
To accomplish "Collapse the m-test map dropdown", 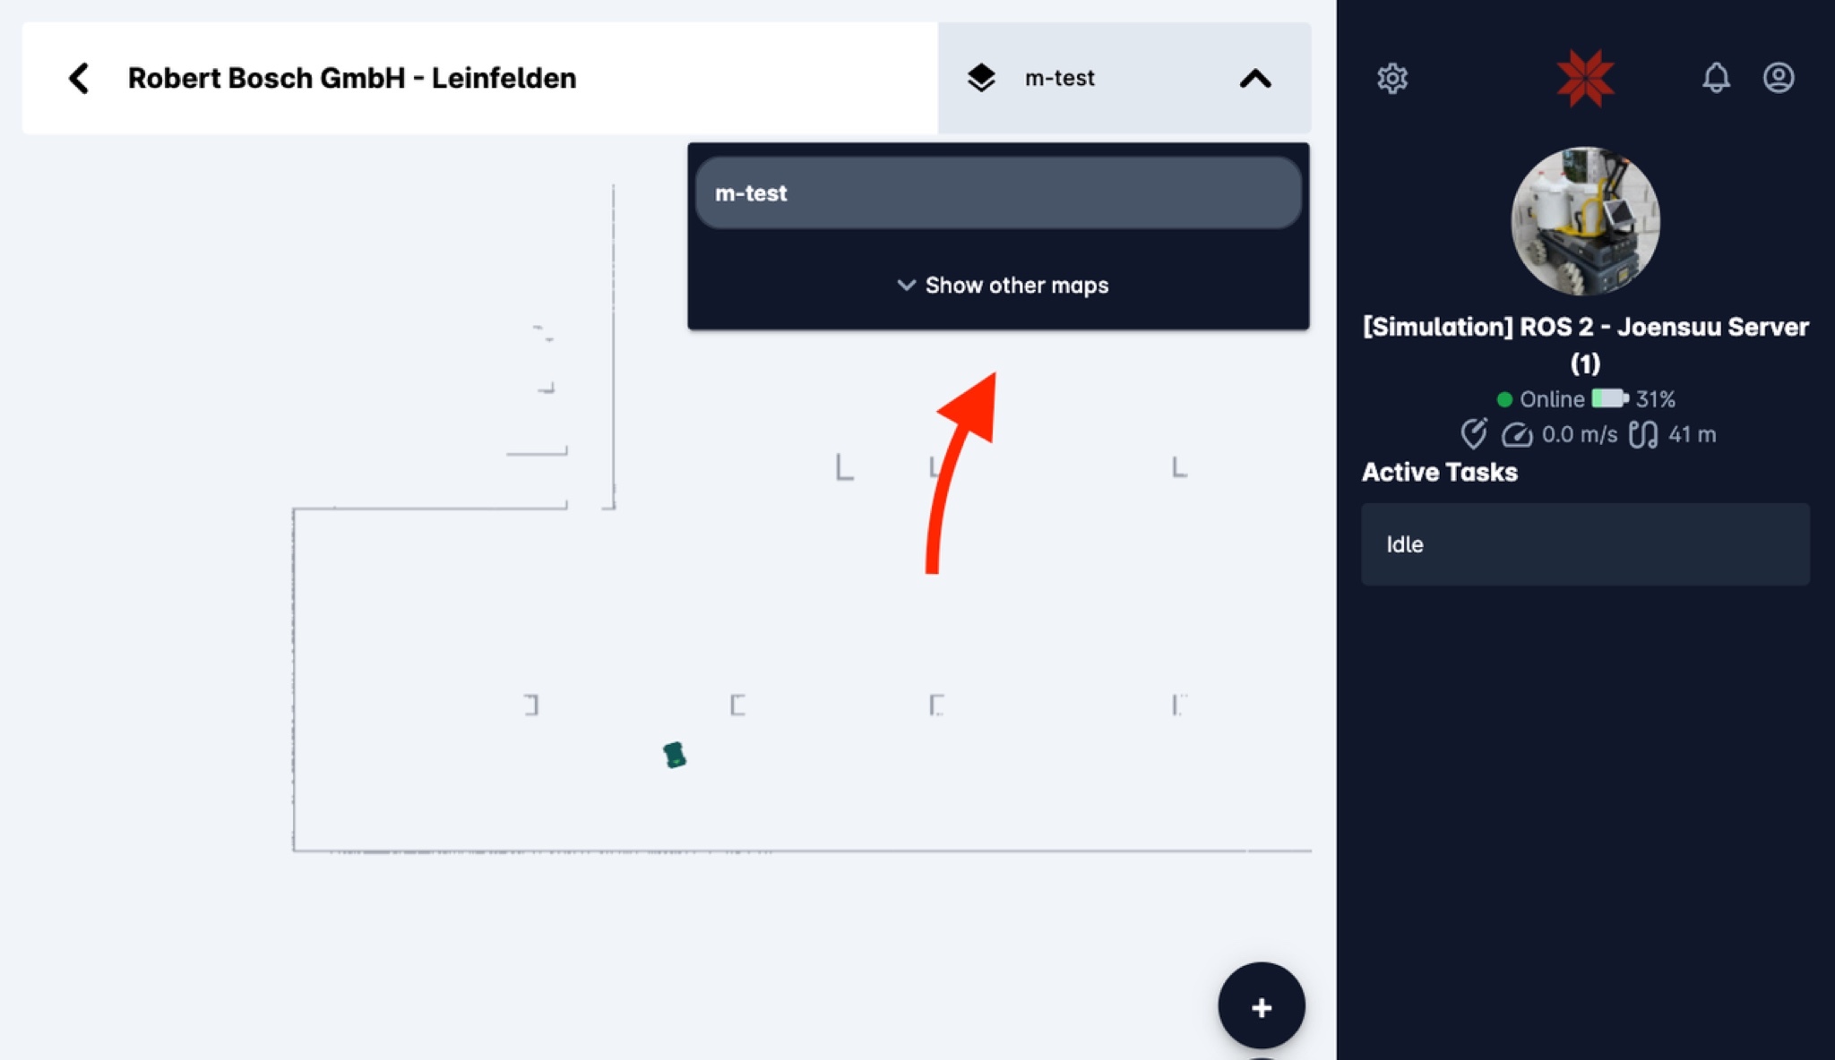I will click(1254, 78).
